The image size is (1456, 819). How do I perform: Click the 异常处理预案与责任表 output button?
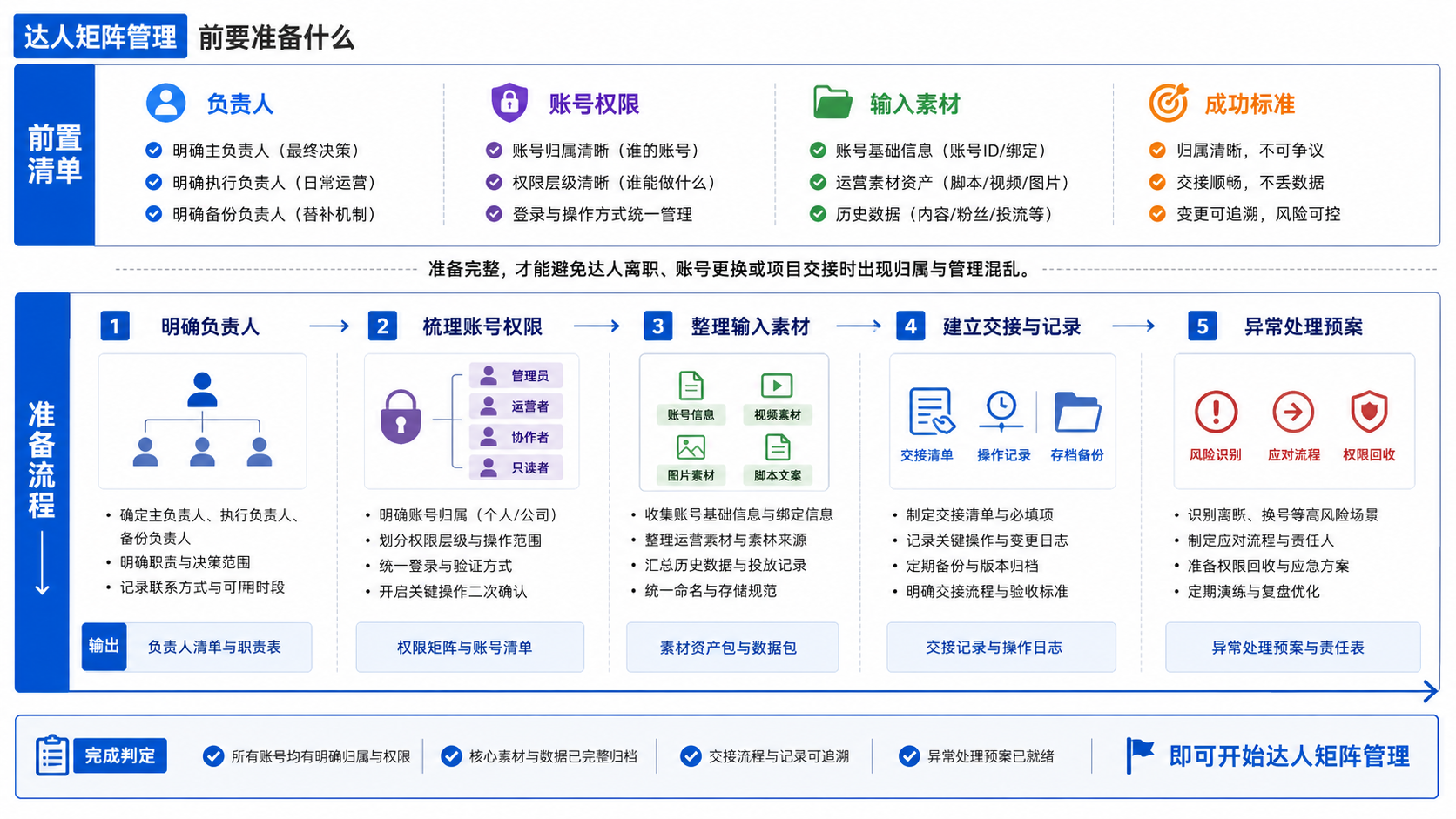pyautogui.click(x=1292, y=647)
